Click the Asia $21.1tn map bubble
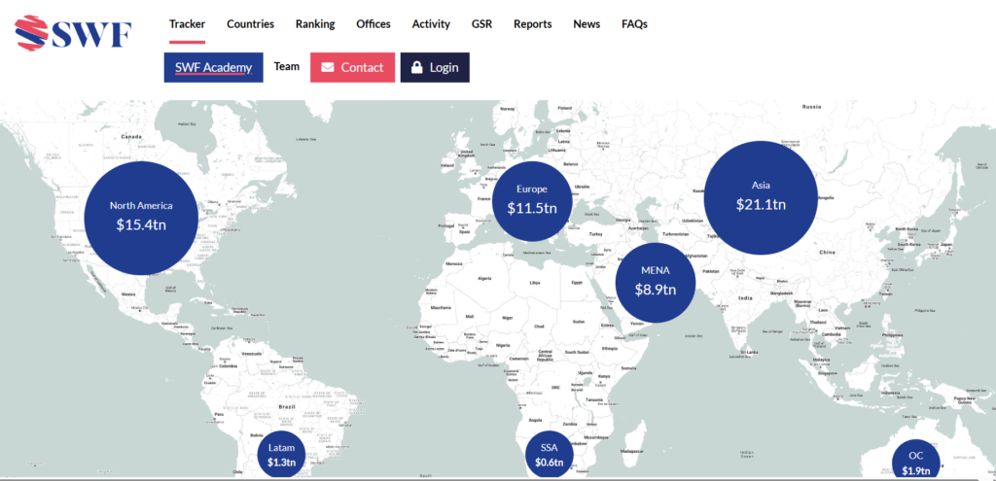The image size is (996, 481). pos(761,195)
